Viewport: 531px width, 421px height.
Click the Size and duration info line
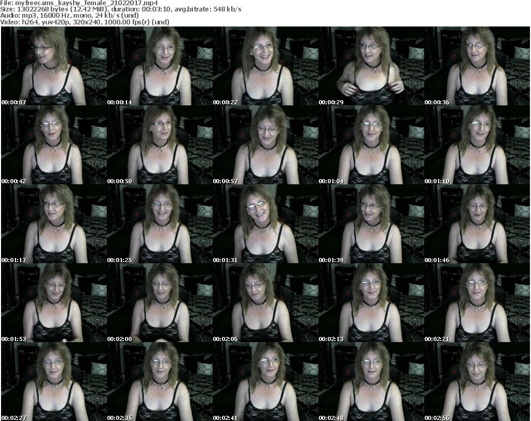[120, 9]
